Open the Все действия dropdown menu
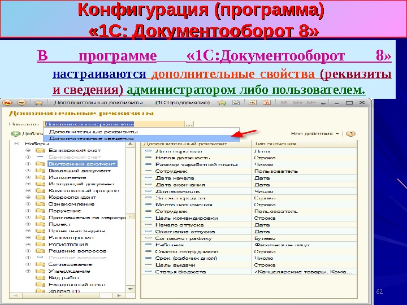Viewport: 407px width, 305px height. pos(315,134)
